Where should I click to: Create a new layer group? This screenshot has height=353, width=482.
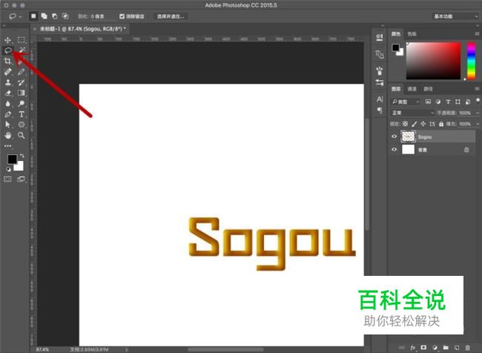(x=446, y=348)
